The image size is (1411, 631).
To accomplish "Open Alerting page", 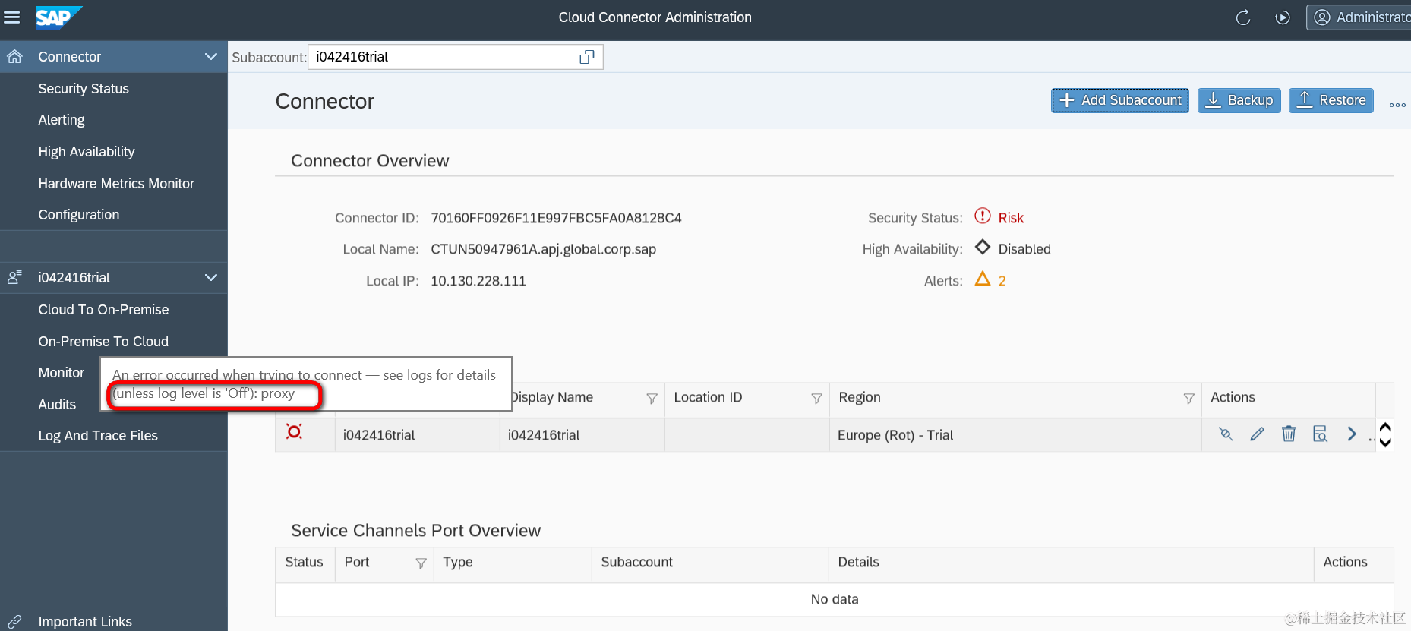I will 62,120.
